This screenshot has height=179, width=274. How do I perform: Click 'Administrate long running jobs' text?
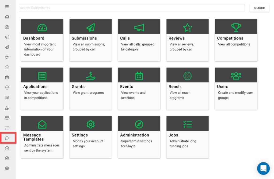point(183,143)
